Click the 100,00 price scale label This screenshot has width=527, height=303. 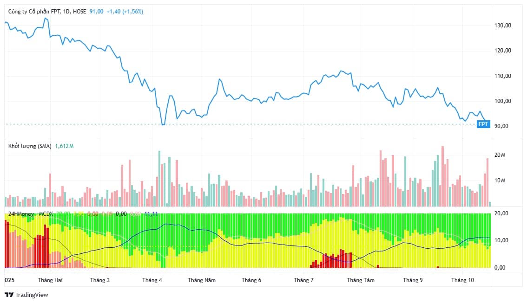tap(504, 101)
